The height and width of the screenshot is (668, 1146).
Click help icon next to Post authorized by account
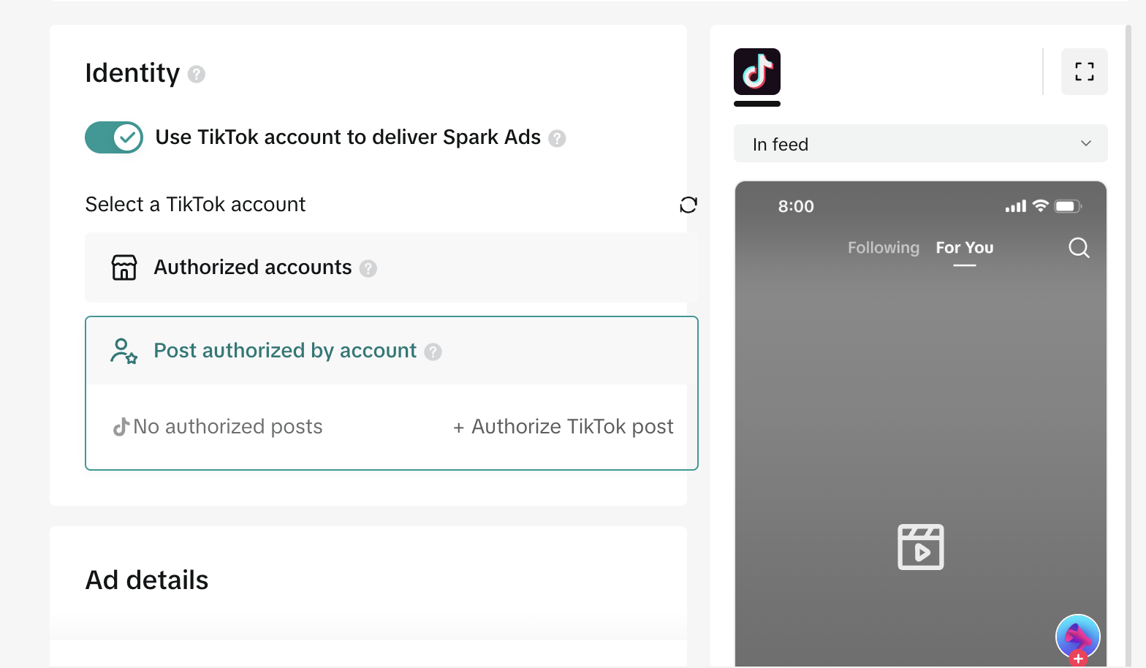click(x=433, y=352)
